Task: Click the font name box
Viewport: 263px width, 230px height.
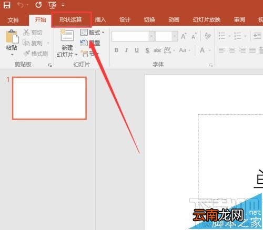Action: tap(130, 36)
